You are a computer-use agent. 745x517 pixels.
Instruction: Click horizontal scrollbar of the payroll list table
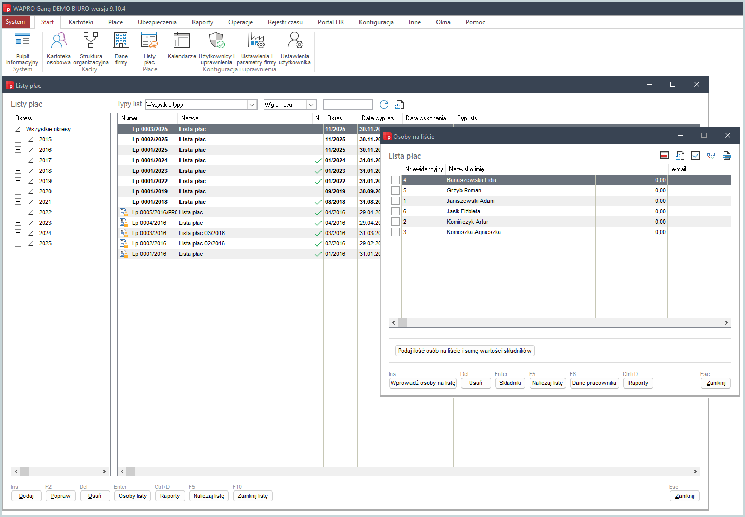408,471
